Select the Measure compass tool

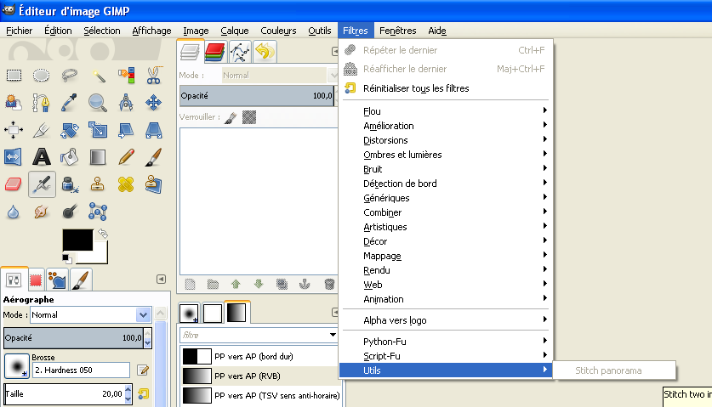[x=126, y=103]
